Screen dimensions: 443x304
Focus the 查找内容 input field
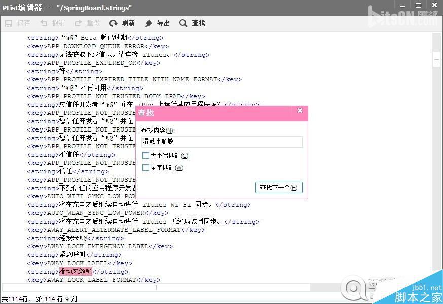point(222,142)
